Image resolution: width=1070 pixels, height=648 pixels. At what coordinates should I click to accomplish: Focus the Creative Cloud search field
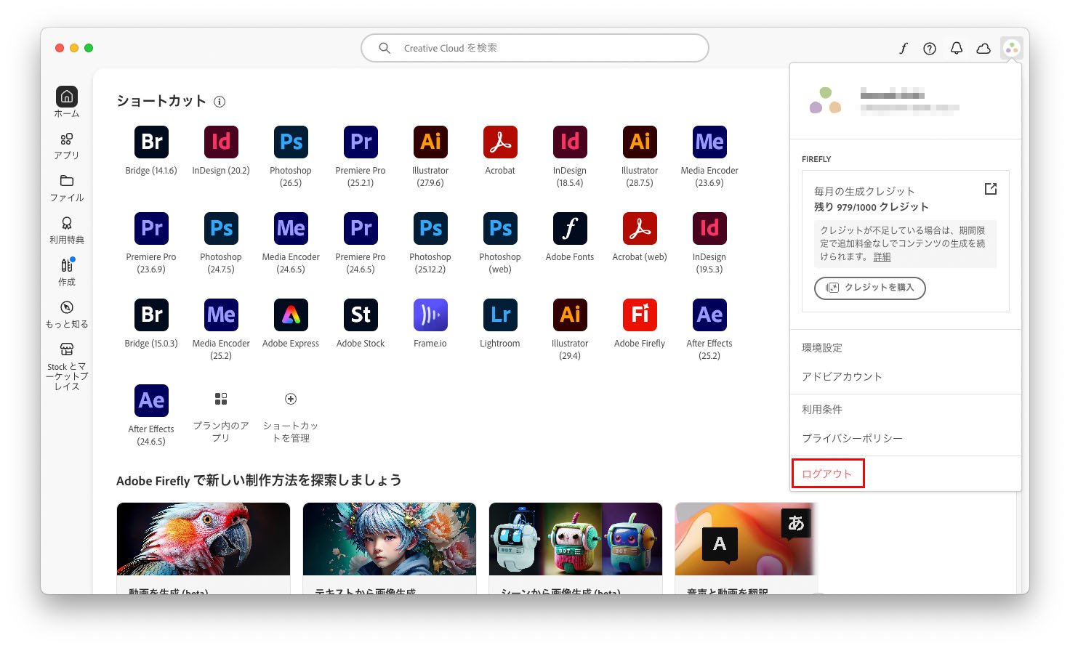click(535, 48)
